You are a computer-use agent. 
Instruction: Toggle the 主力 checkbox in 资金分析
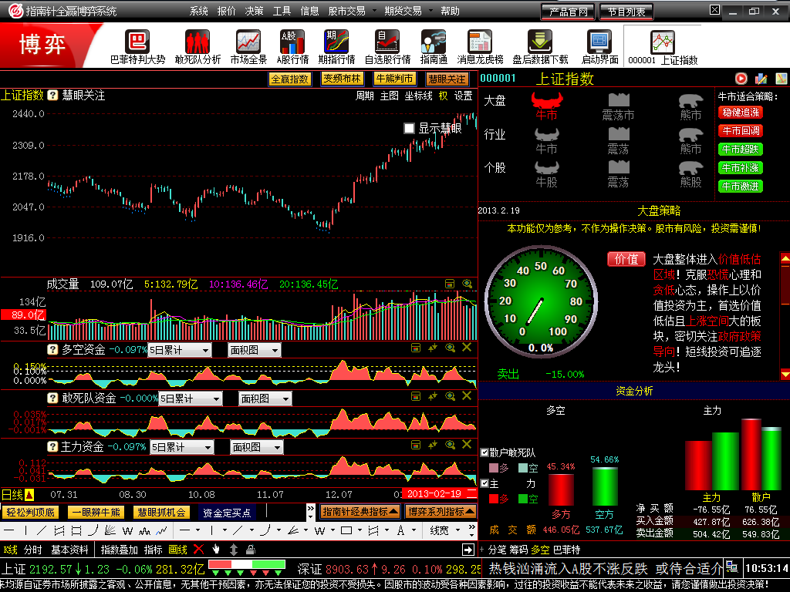[484, 483]
